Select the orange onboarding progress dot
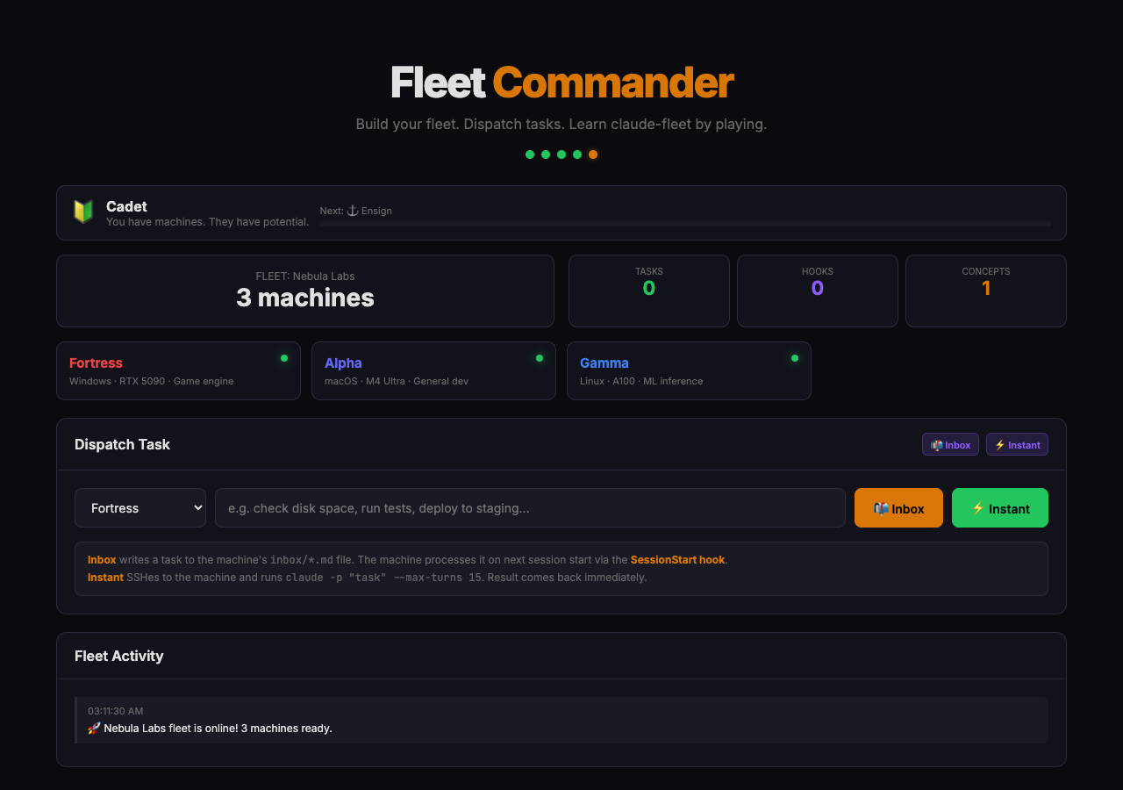 [x=593, y=154]
